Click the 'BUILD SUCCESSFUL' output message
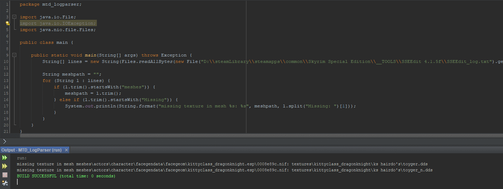The image size is (503, 189). 66,176
